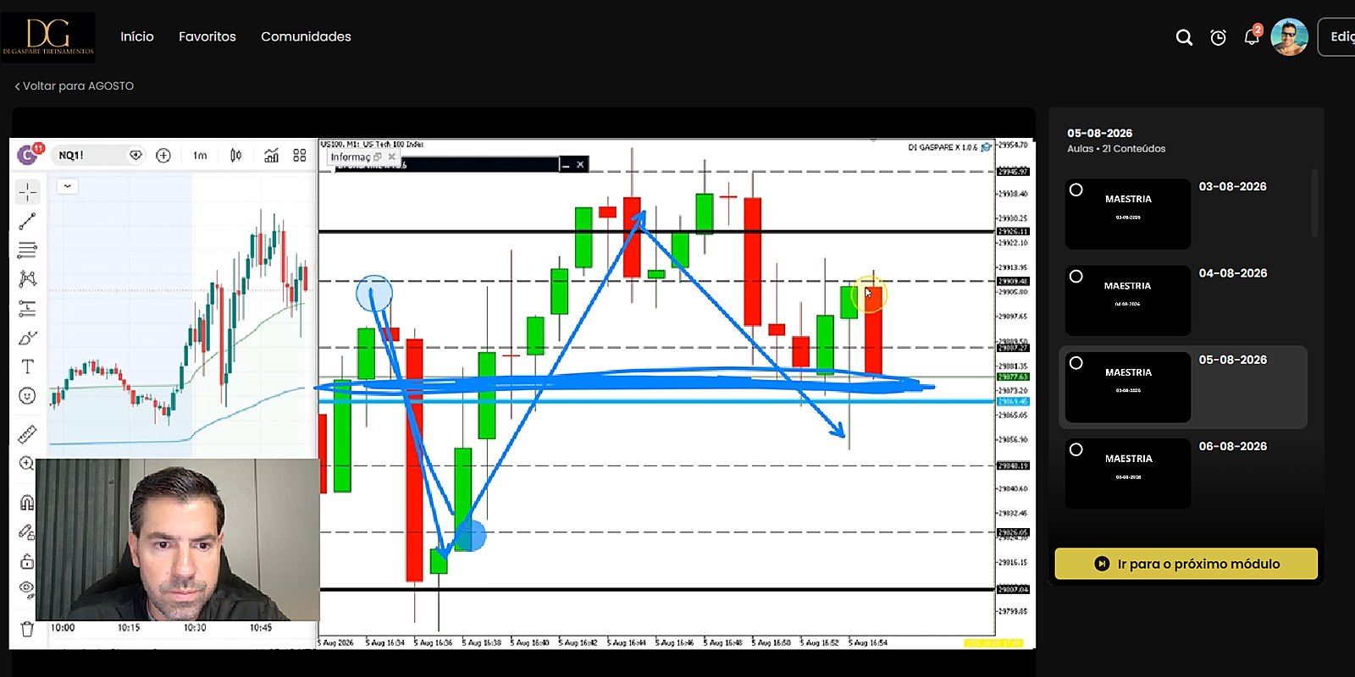The height and width of the screenshot is (677, 1355).
Task: Open the candlestick chart type selector
Action: coord(235,156)
